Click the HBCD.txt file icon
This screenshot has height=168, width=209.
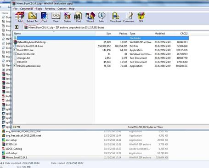15,62
